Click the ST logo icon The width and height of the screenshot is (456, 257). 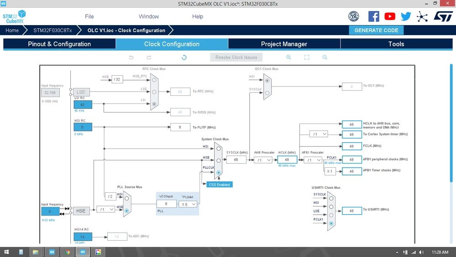[443, 16]
